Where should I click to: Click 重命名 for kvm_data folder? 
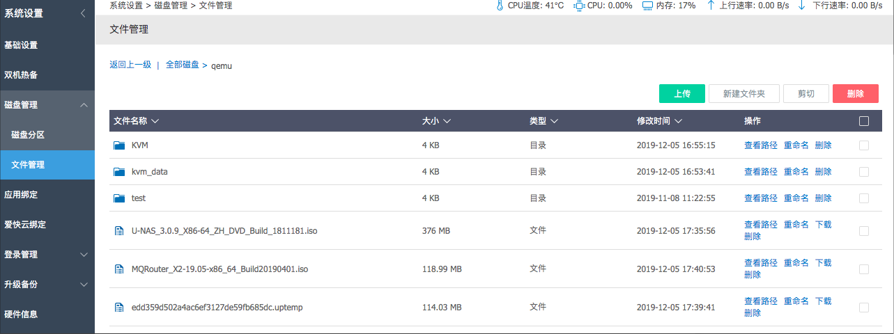(796, 172)
